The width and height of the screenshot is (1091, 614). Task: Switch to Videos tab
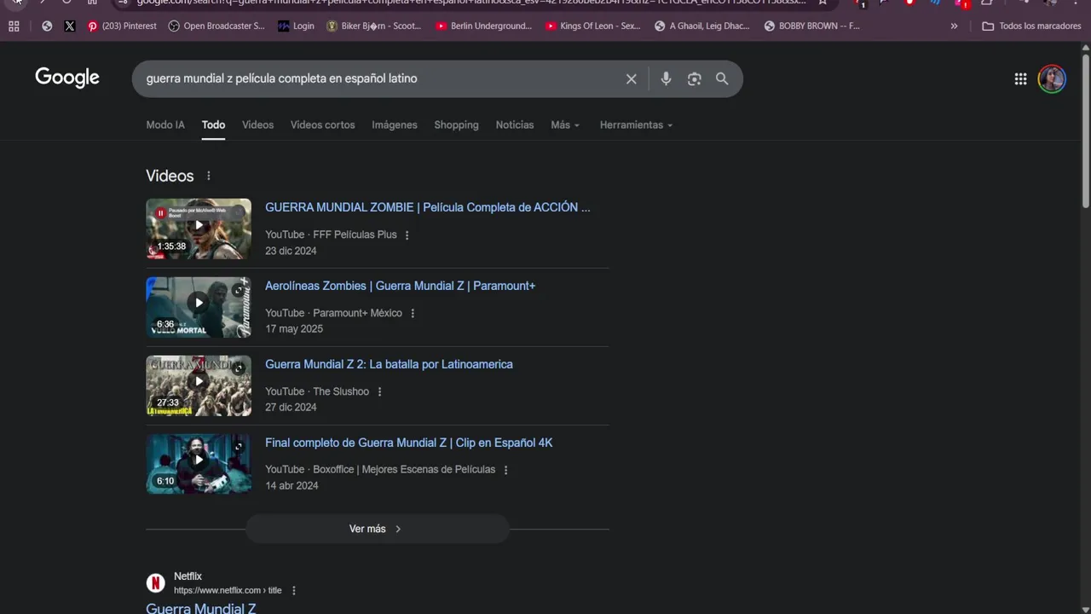click(257, 125)
